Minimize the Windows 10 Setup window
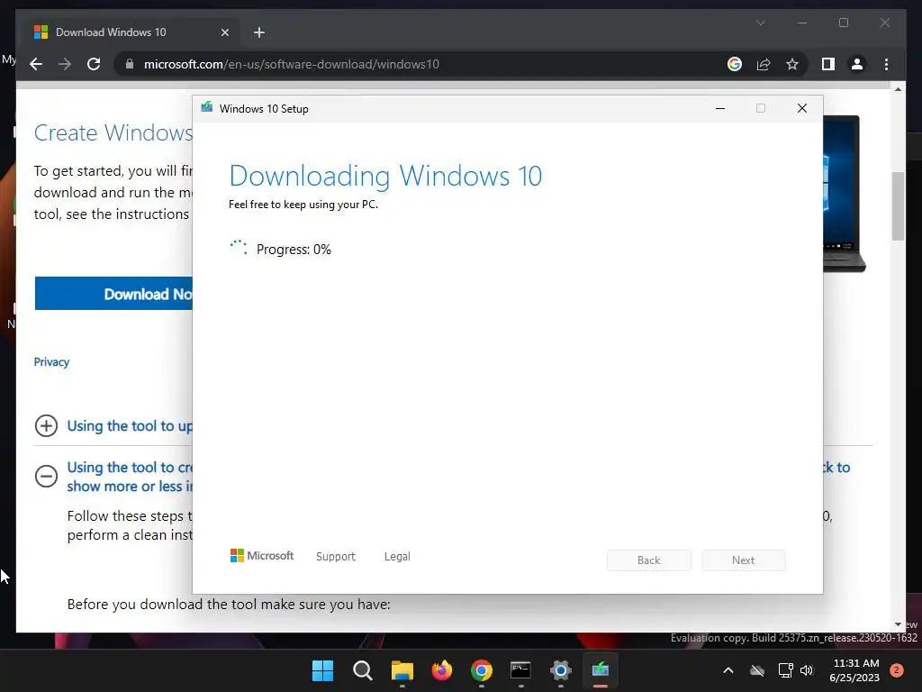The image size is (922, 692). 719,108
